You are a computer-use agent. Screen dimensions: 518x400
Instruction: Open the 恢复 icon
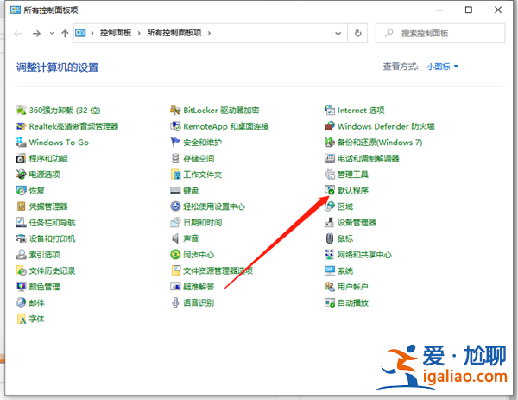pos(21,190)
